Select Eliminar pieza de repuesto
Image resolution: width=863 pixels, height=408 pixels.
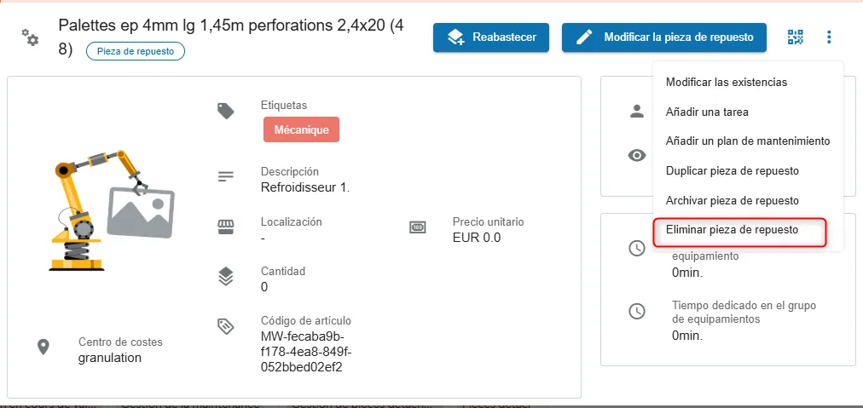point(732,230)
